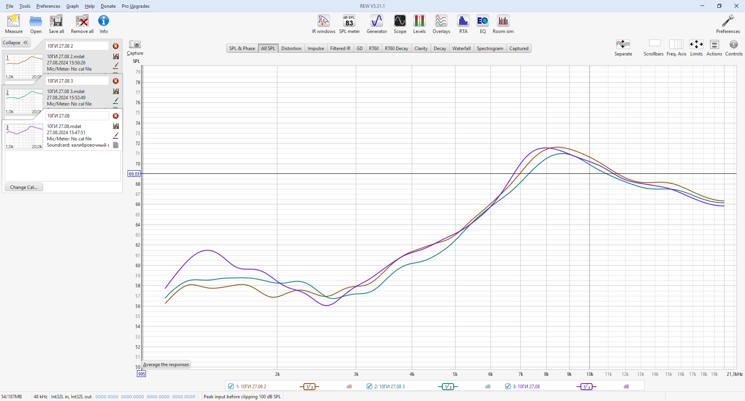
Task: Open the Help menu
Action: (x=90, y=6)
